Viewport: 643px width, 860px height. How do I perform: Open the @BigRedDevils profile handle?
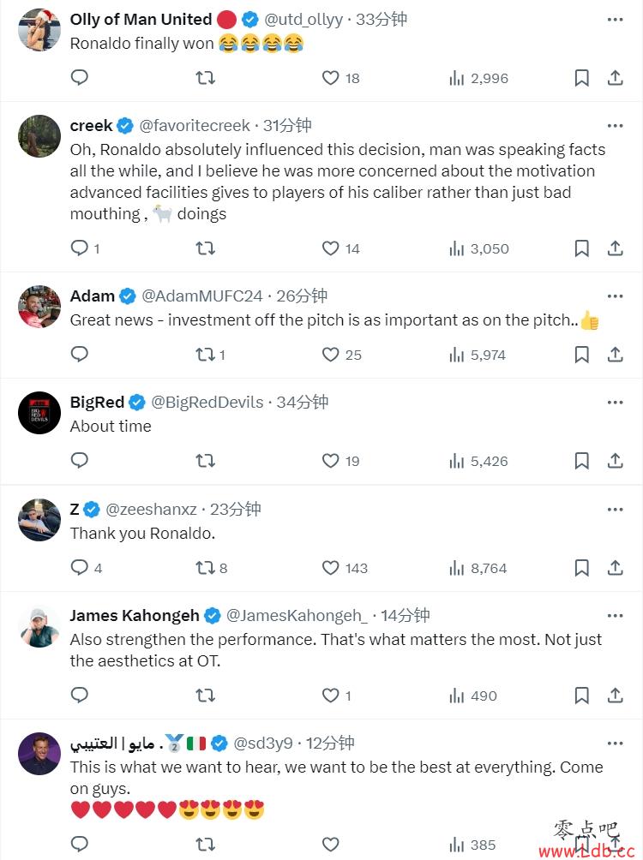coord(207,403)
